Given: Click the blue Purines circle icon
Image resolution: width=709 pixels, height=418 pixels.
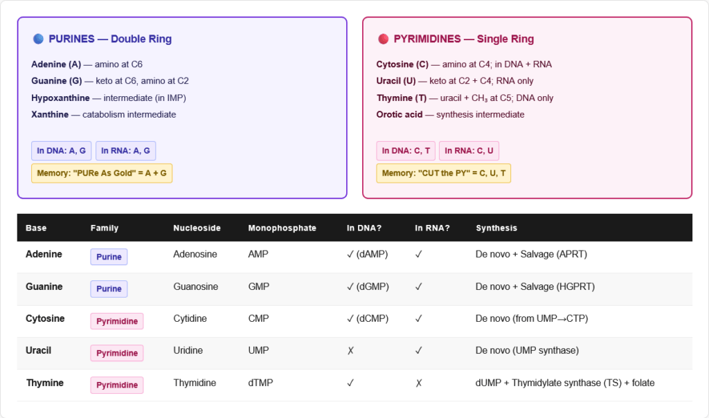Looking at the screenshot, I should tap(38, 39).
